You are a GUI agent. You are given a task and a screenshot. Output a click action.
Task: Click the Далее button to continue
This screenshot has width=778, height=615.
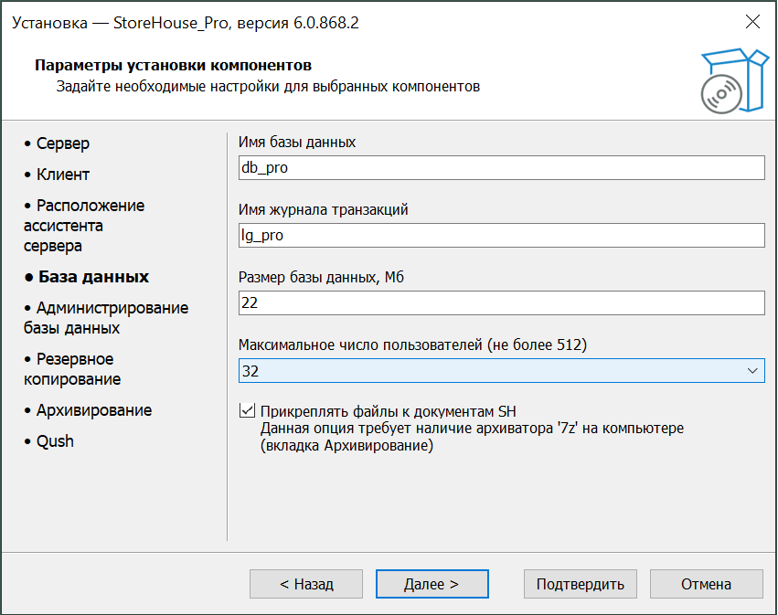(x=432, y=584)
